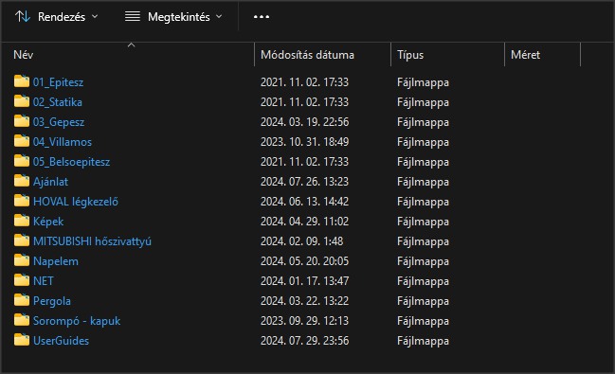The image size is (615, 374).
Task: Open the three-dot more options menu
Action: coord(262,17)
